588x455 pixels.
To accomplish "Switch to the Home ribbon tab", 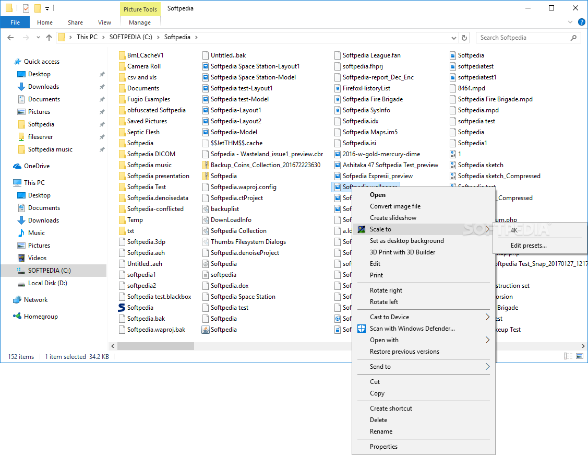I will (x=45, y=22).
